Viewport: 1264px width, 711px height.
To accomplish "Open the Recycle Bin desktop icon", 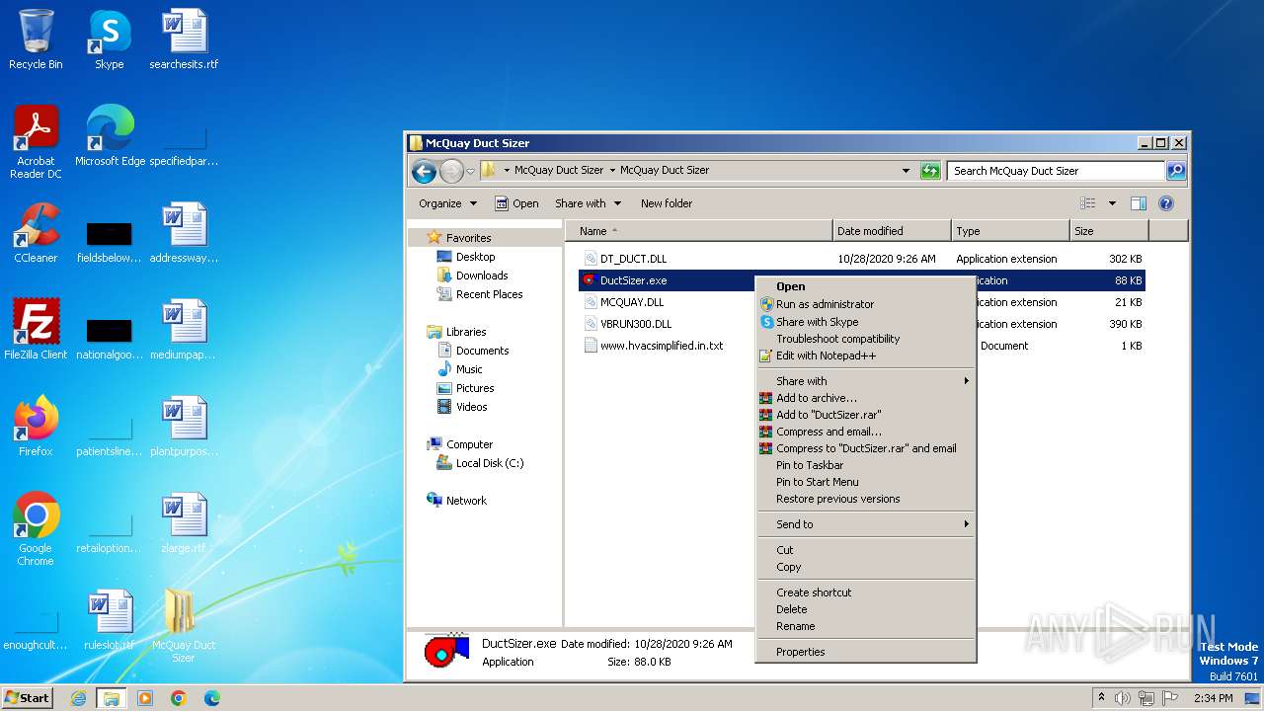I will [x=36, y=39].
